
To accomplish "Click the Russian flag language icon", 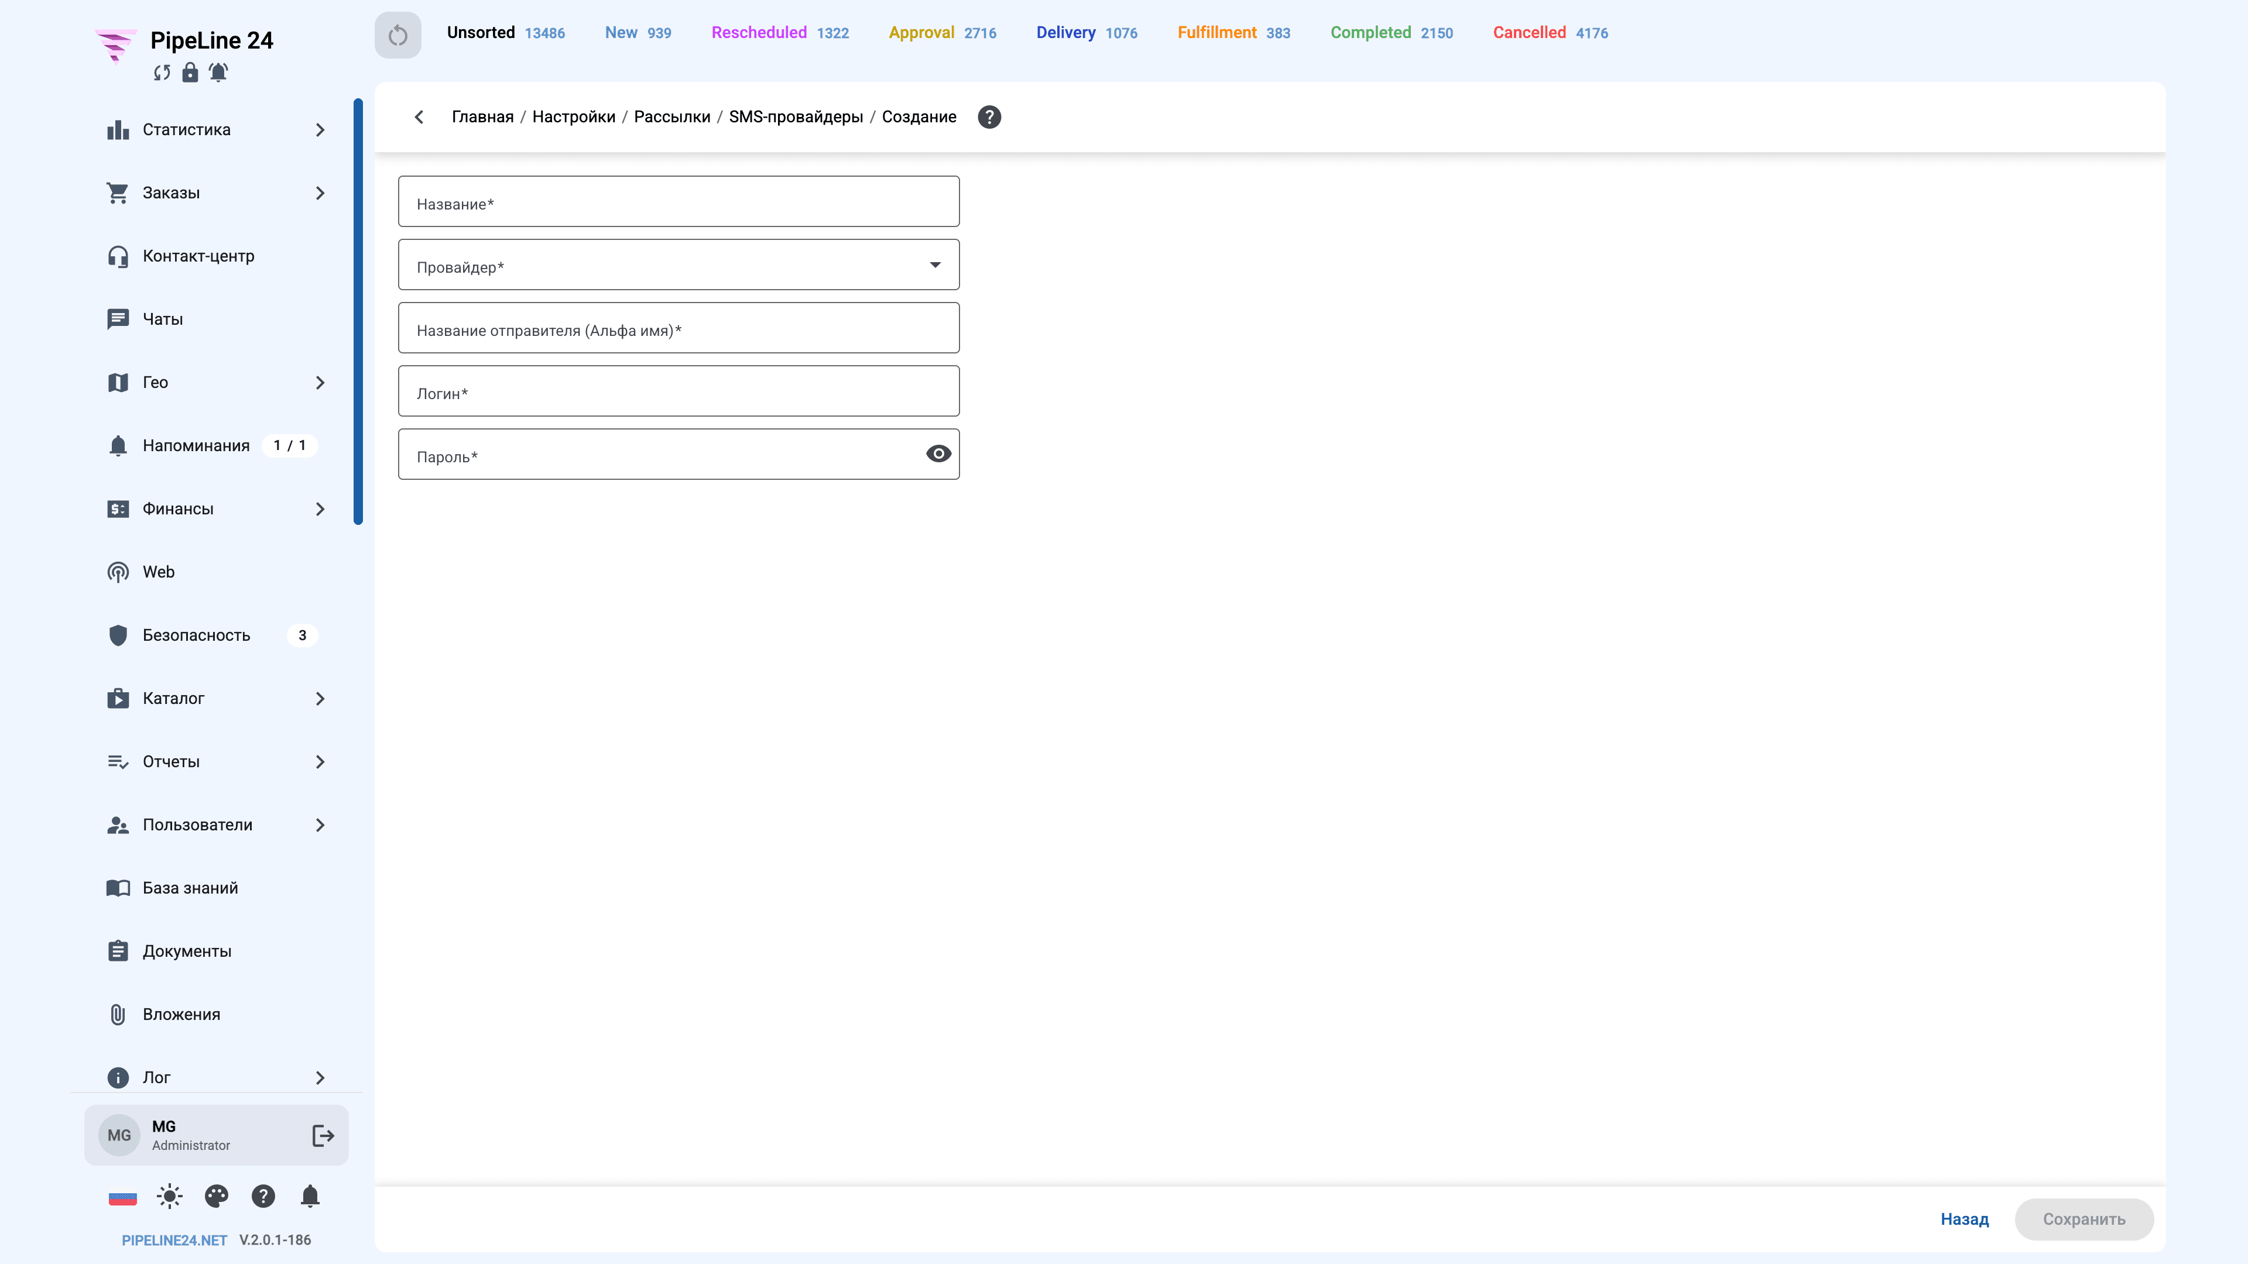I will [x=122, y=1197].
